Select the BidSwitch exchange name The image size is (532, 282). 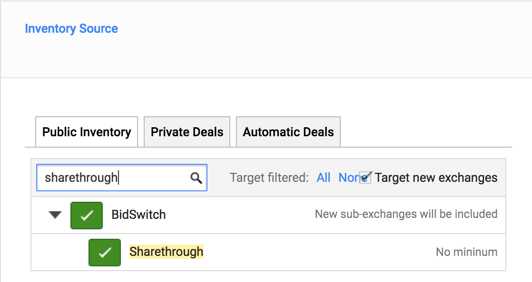coord(138,215)
